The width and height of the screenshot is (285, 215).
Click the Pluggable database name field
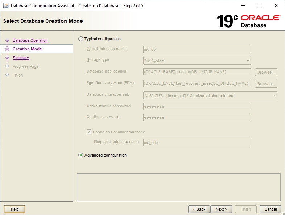(197, 142)
